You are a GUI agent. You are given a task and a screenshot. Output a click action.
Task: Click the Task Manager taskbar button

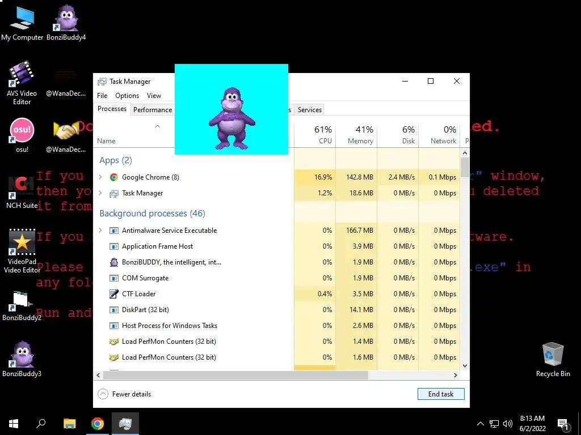[125, 424]
